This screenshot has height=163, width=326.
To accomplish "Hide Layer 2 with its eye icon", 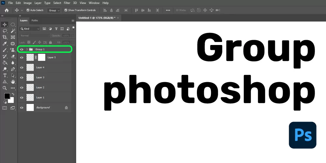I will [x=22, y=87].
